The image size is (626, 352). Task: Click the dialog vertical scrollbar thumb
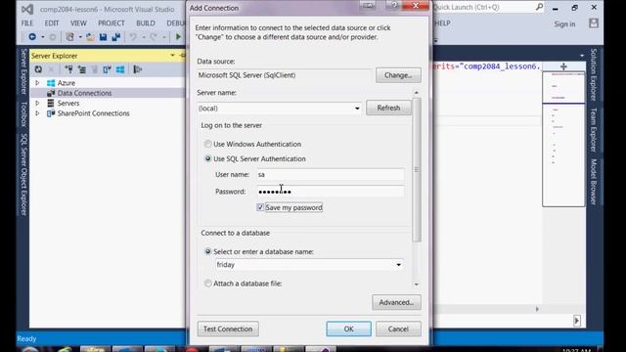(417, 169)
